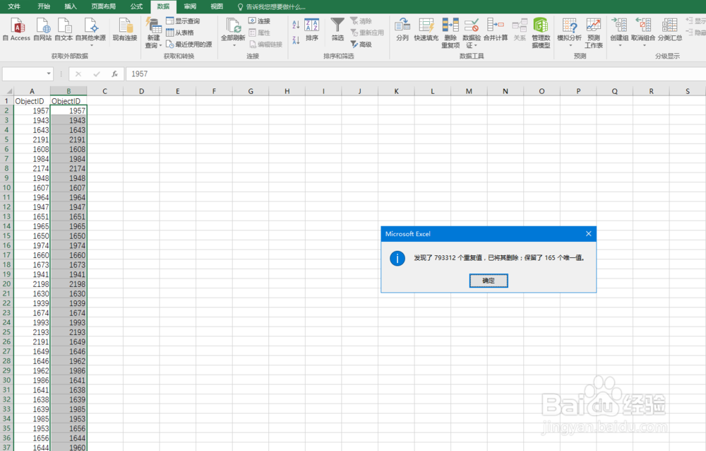Open the File tab (文件)
This screenshot has width=706, height=451.
(14, 6)
